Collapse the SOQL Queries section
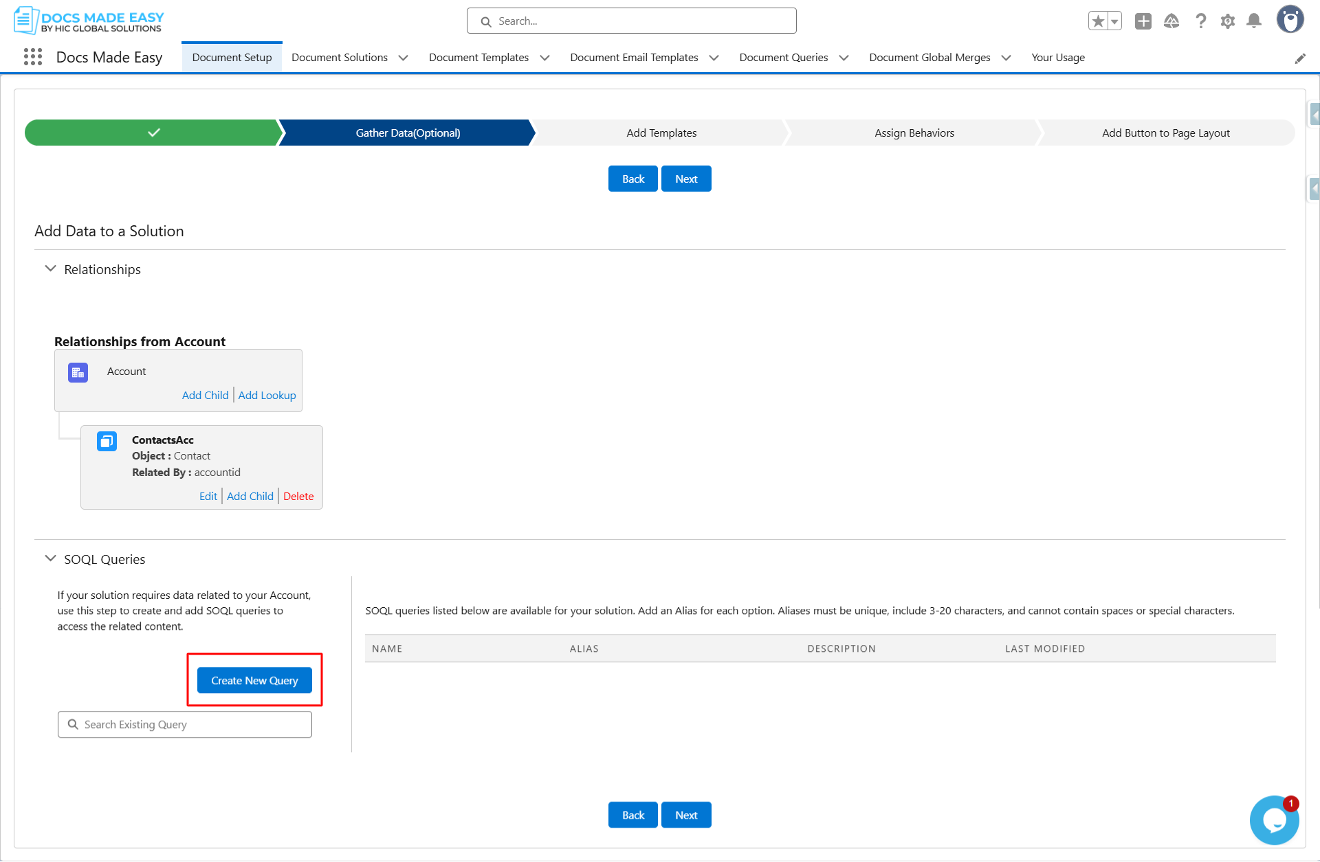Viewport: 1320px width, 862px height. tap(50, 558)
